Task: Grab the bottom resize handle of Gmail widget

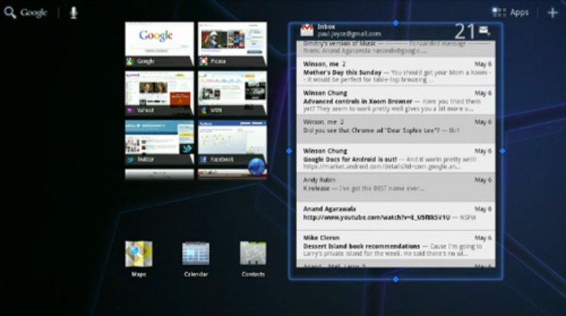Action: pyautogui.click(x=395, y=279)
